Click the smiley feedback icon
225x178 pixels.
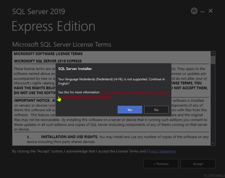coord(194,11)
